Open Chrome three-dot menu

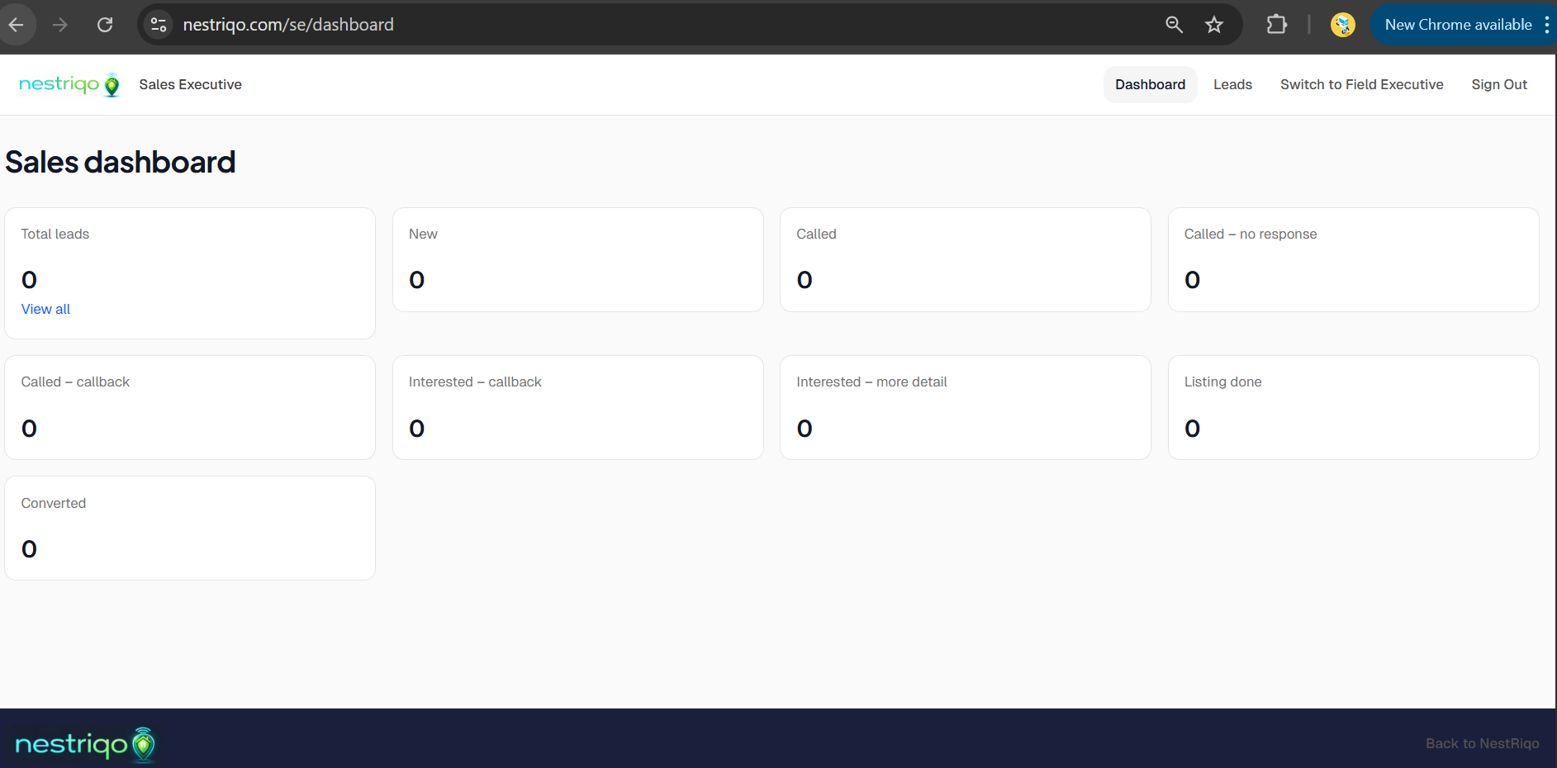pos(1546,25)
